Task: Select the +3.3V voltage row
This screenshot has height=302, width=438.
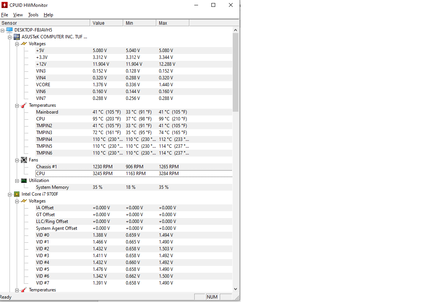Action: [x=133, y=57]
